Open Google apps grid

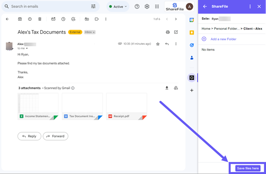click(157, 7)
